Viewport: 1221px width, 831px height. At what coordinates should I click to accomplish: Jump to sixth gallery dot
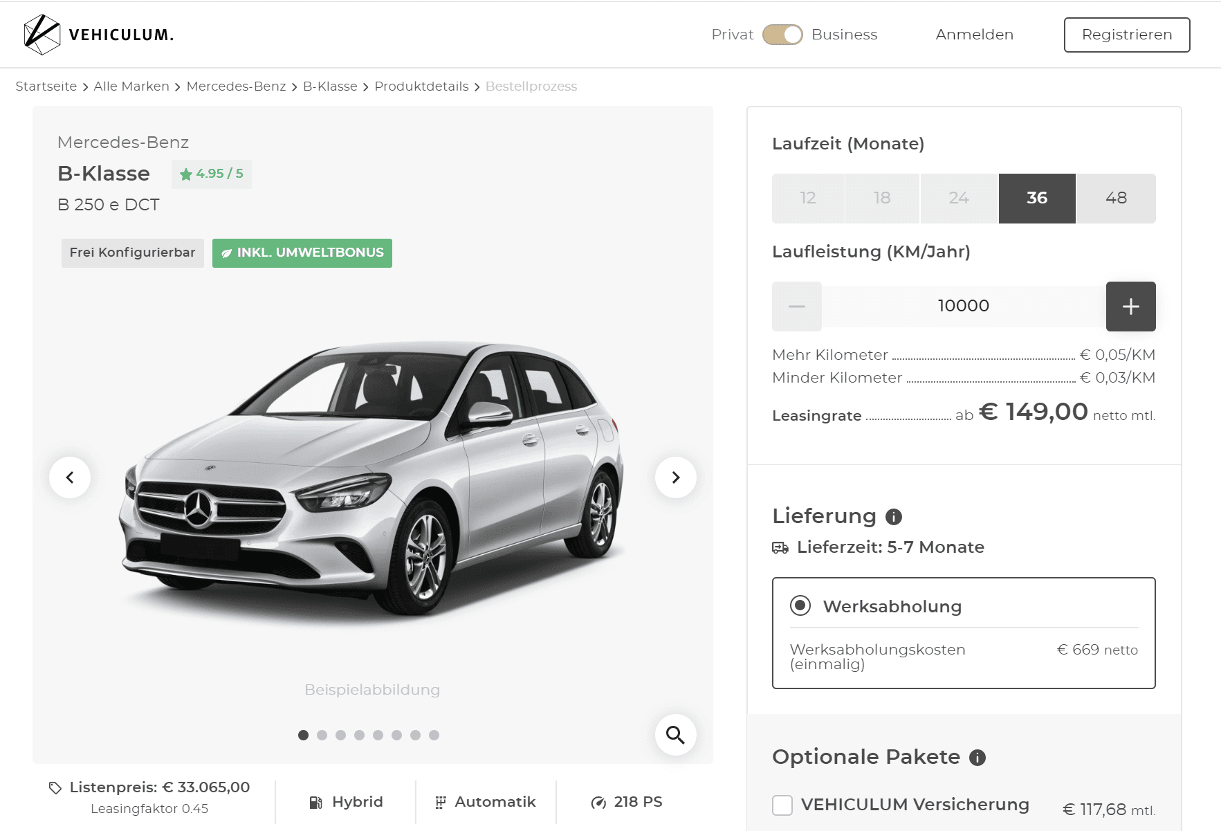(x=396, y=735)
